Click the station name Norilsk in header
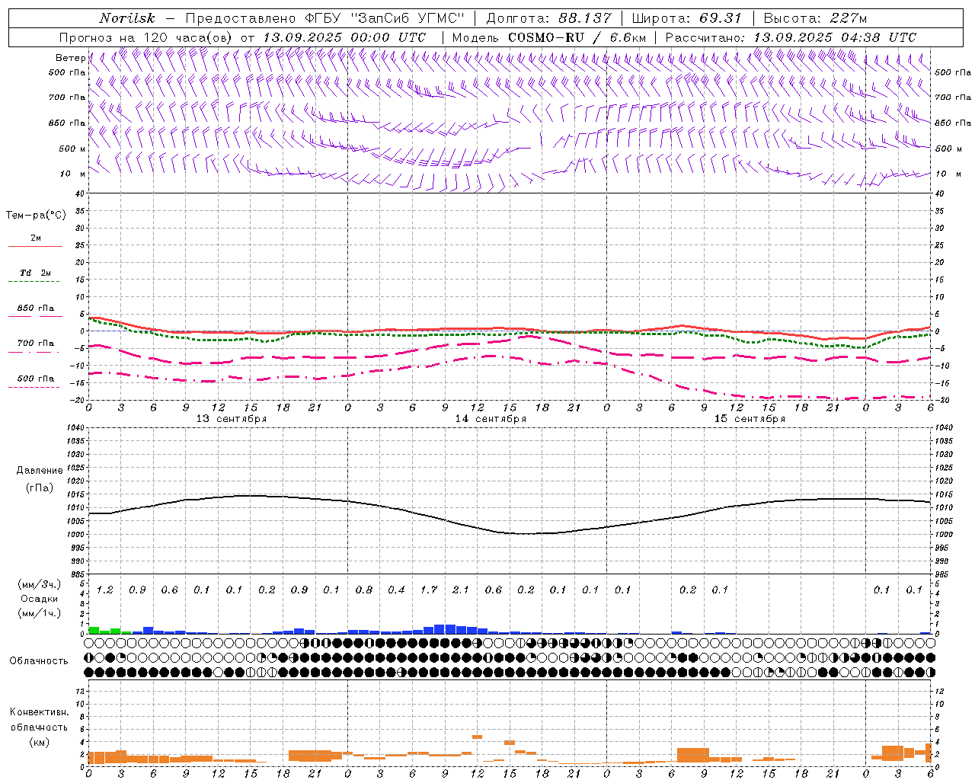 tap(126, 18)
